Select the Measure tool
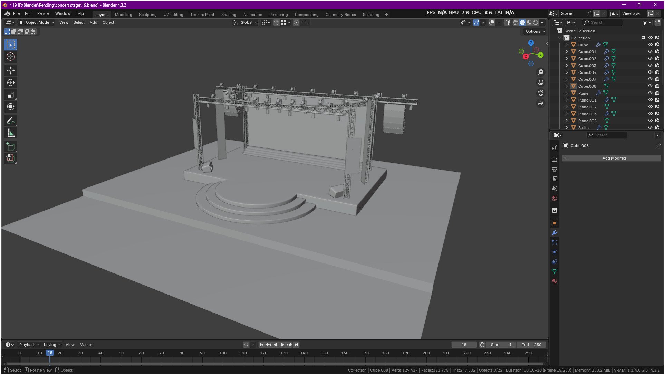Image resolution: width=665 pixels, height=375 pixels. coord(11,133)
